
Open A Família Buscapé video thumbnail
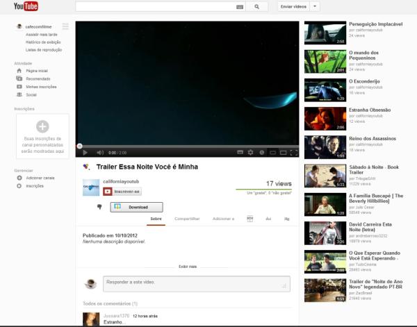(x=325, y=205)
